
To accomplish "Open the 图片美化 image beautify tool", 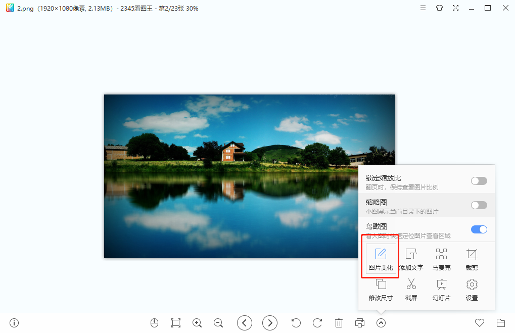I will click(380, 258).
